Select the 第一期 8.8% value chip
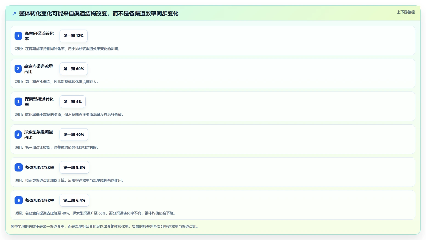 [x=74, y=167]
